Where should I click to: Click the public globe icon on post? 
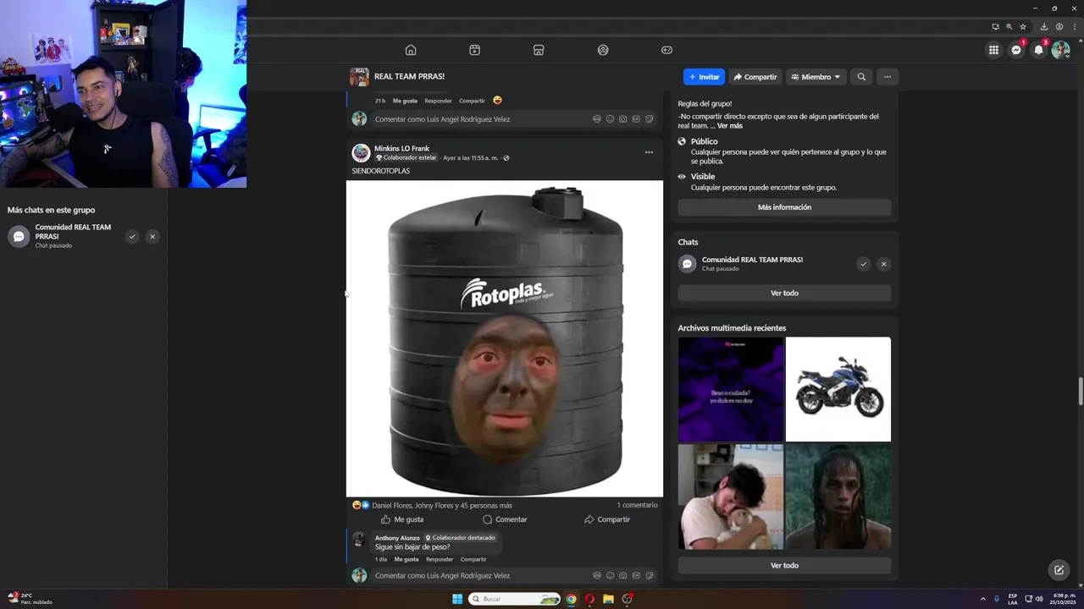click(506, 158)
